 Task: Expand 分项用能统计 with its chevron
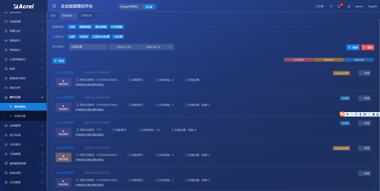tap(42, 59)
